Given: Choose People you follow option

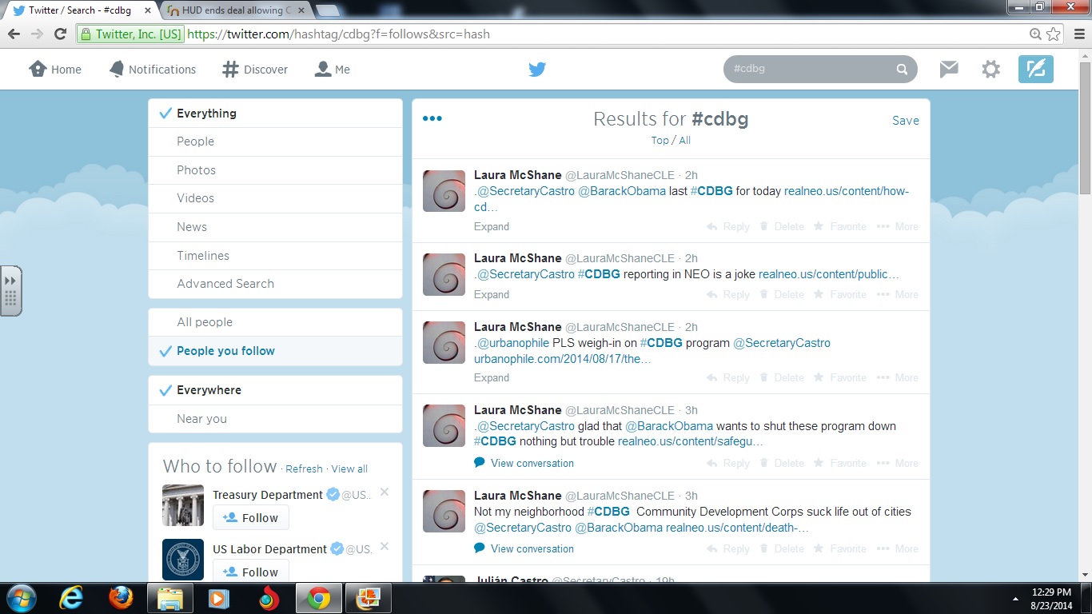Looking at the screenshot, I should pos(275,351).
